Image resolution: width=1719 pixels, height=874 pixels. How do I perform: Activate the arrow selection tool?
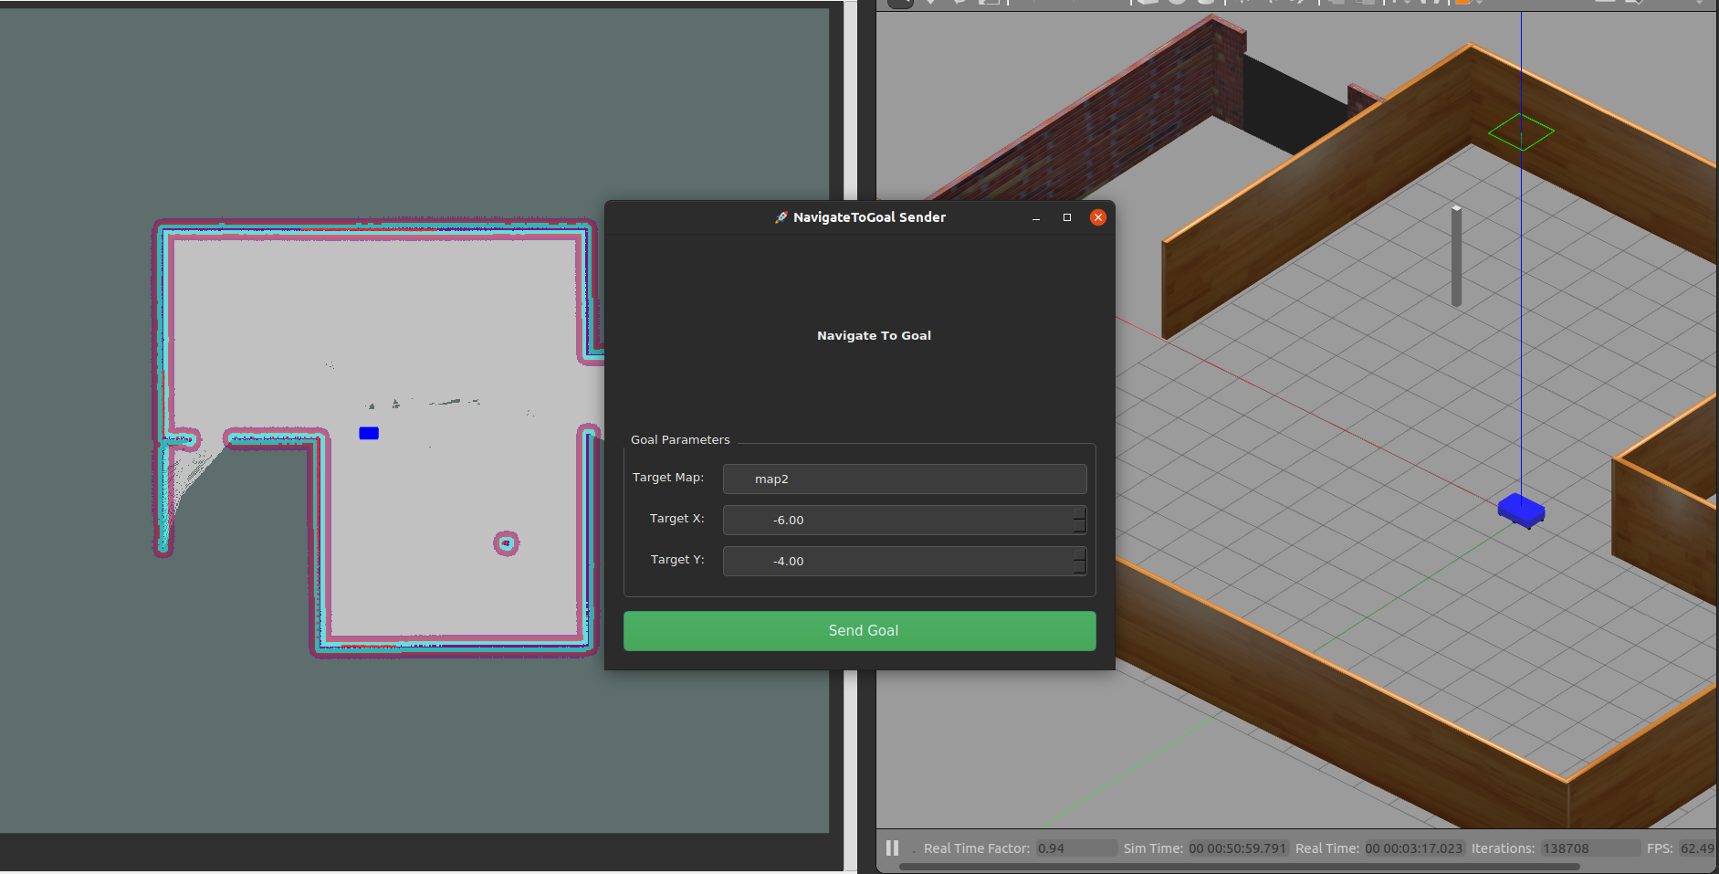click(x=899, y=4)
